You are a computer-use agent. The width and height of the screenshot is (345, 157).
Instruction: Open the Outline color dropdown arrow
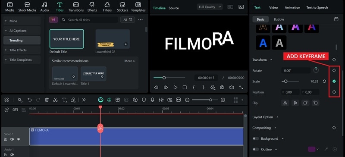[317, 149]
